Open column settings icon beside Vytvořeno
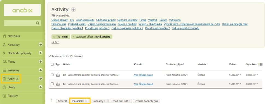Viewport: 265px width, 104px height. pyautogui.click(x=261, y=65)
